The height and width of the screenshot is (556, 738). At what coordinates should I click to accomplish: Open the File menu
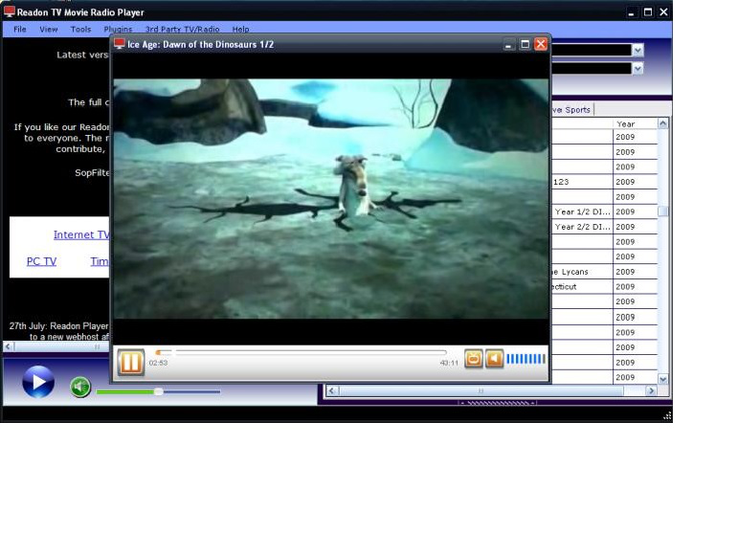tap(20, 30)
